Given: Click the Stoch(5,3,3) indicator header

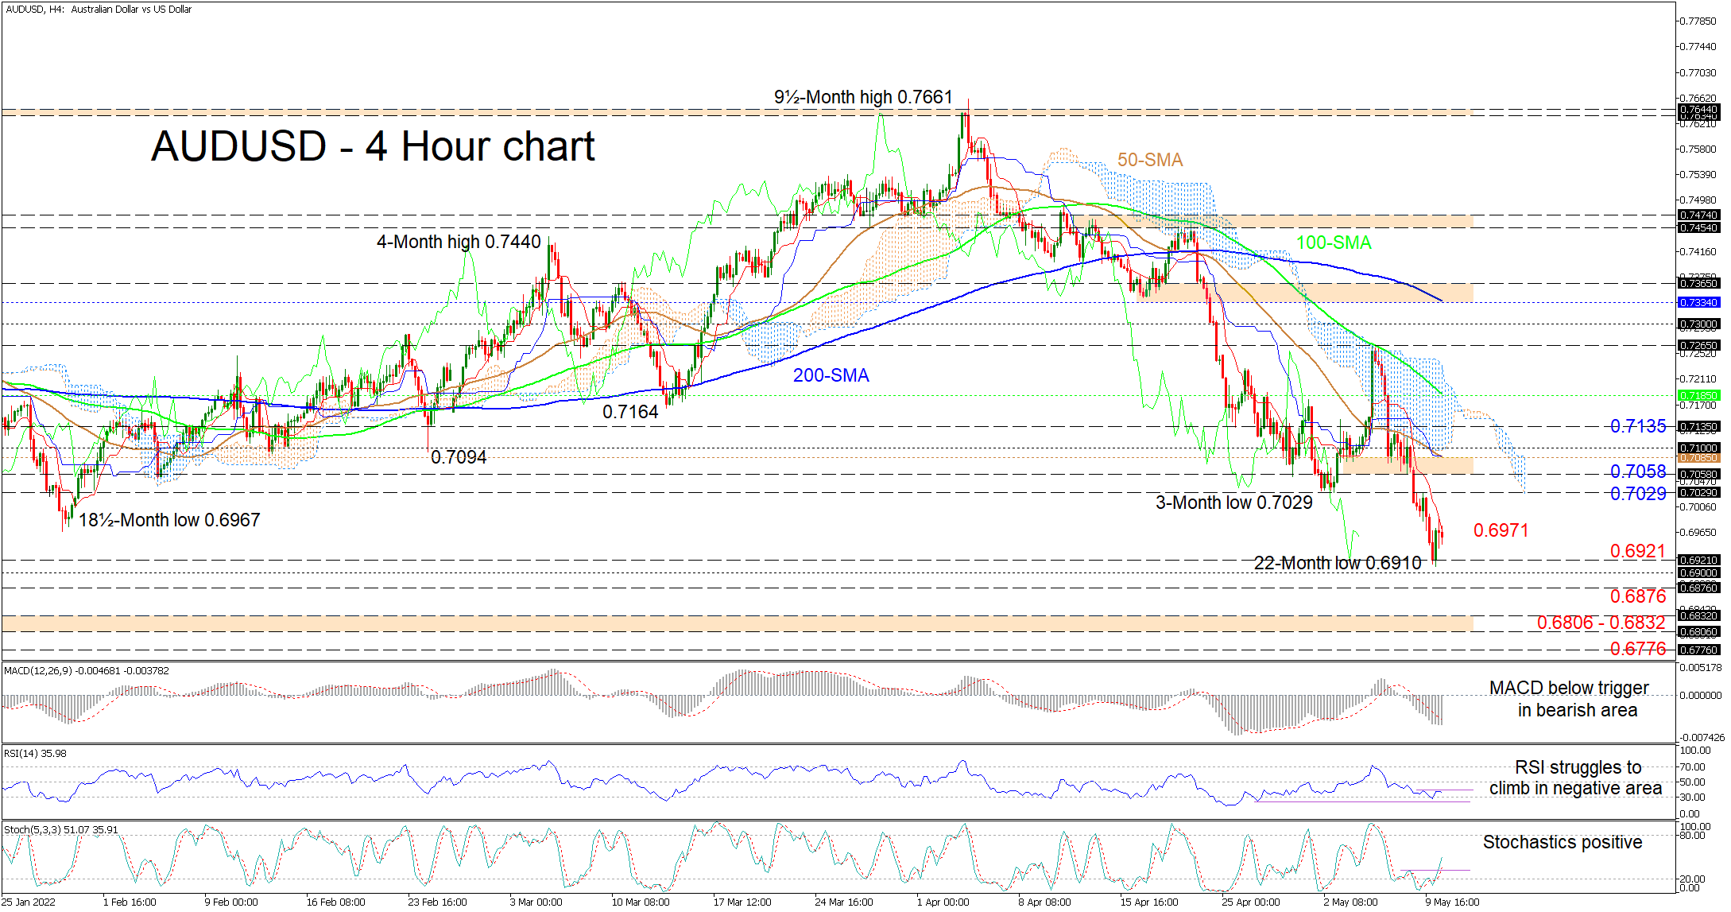Looking at the screenshot, I should (x=60, y=829).
